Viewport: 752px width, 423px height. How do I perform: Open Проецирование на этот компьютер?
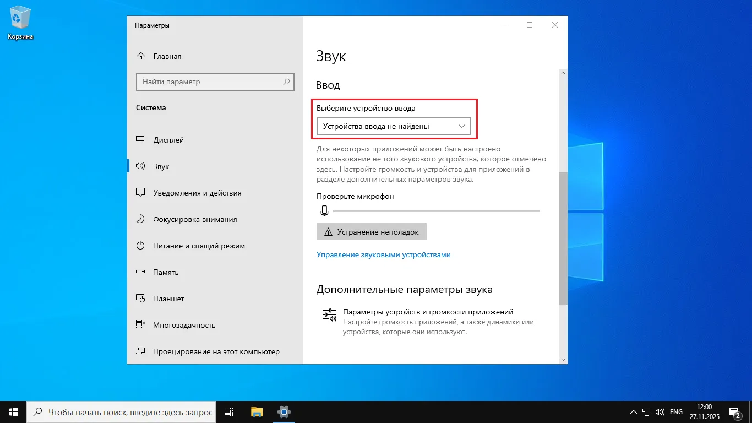pyautogui.click(x=216, y=351)
